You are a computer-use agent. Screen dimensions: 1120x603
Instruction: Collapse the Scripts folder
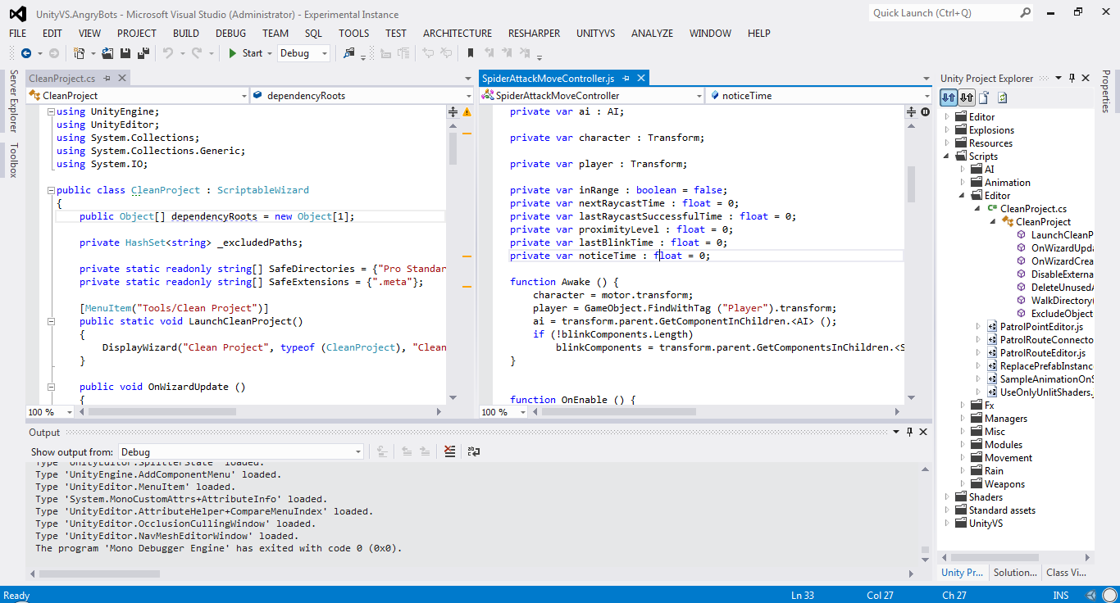pos(947,156)
